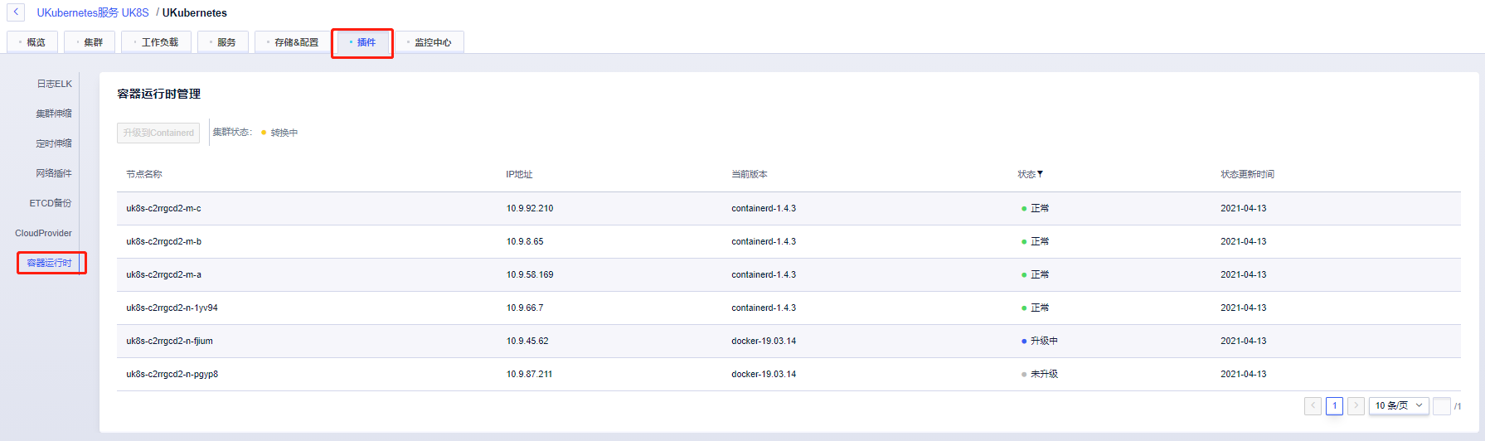Click the back arrow icon
This screenshot has height=441, width=1485.
point(16,12)
